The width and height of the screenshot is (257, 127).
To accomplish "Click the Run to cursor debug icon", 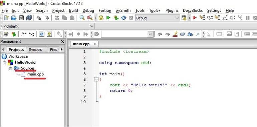I will click(202, 18).
